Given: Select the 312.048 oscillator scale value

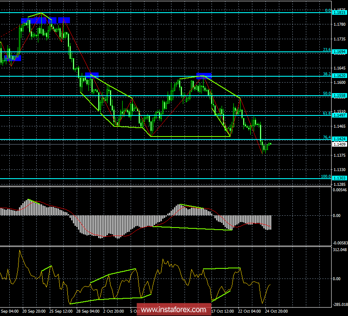Looking at the screenshot, I should (x=340, y=250).
